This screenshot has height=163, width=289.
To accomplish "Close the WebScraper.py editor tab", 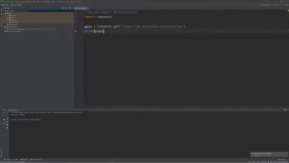I will [87, 8].
